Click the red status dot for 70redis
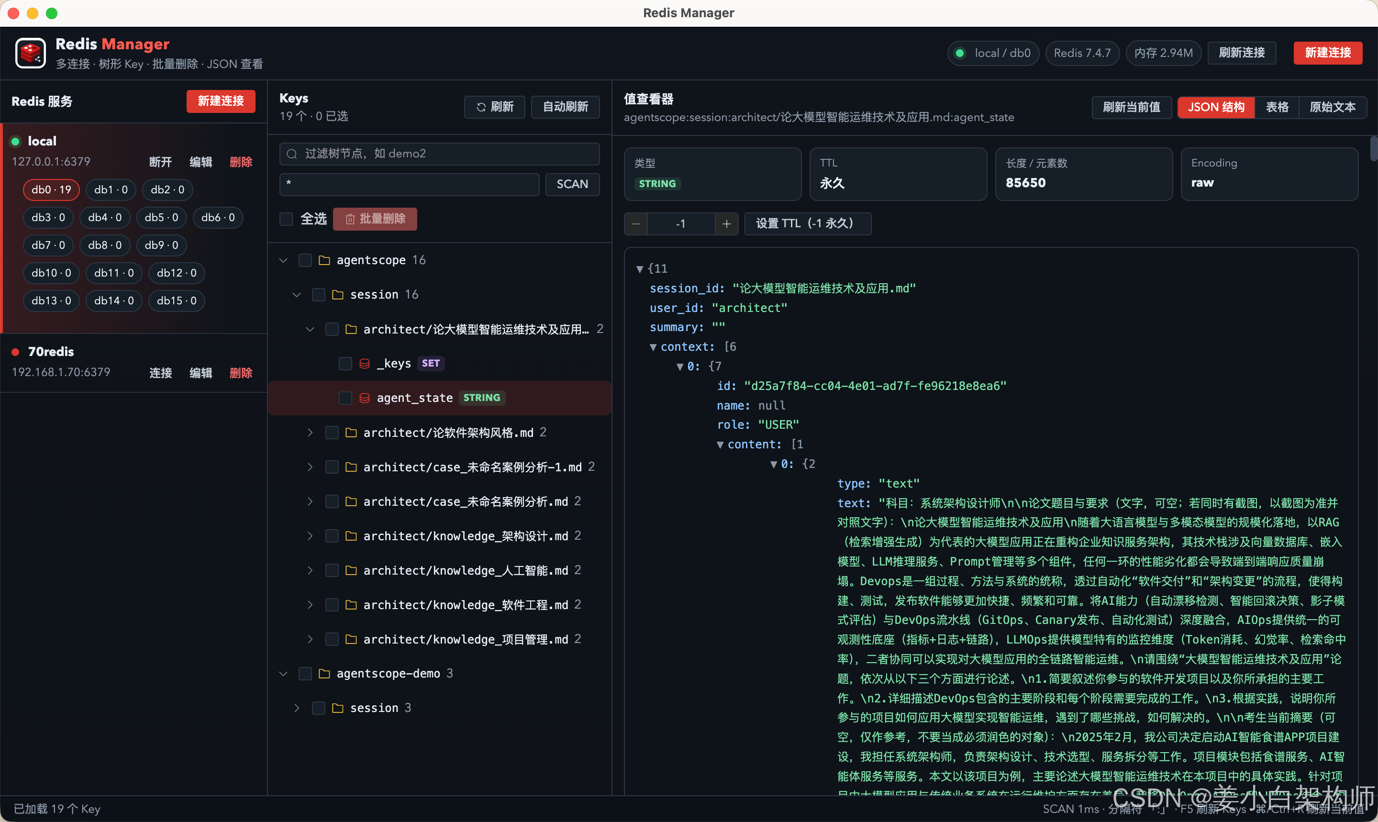This screenshot has height=822, width=1378. [x=15, y=352]
